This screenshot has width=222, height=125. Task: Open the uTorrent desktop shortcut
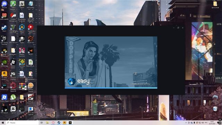13,98
